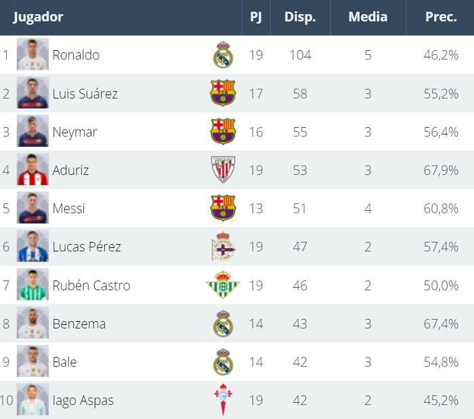Select the Bale player name
The height and width of the screenshot is (419, 474).
(65, 362)
